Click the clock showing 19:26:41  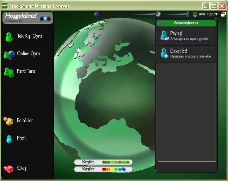click(x=213, y=14)
